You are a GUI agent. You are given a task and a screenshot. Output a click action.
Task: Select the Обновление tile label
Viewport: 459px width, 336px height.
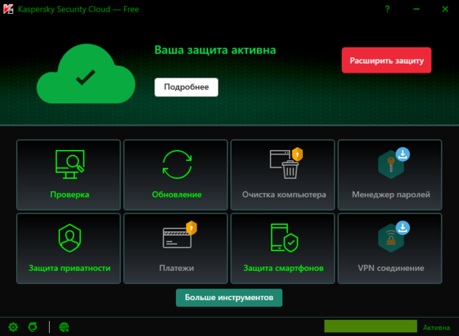[177, 194]
